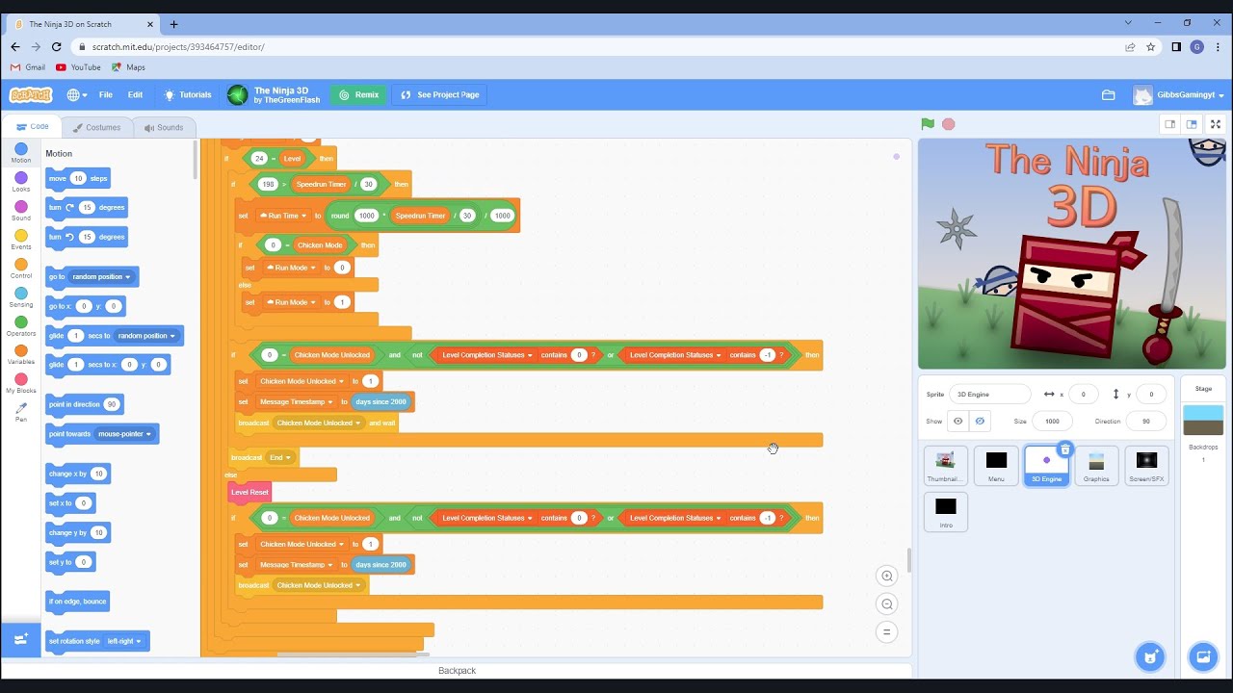
Task: Open the 'broadcast End' message dropdown
Action: pos(279,458)
